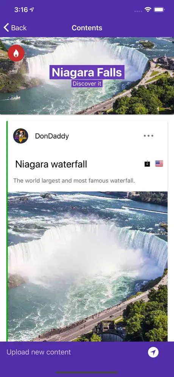
Task: Tap the post description text
Action: [74, 181]
